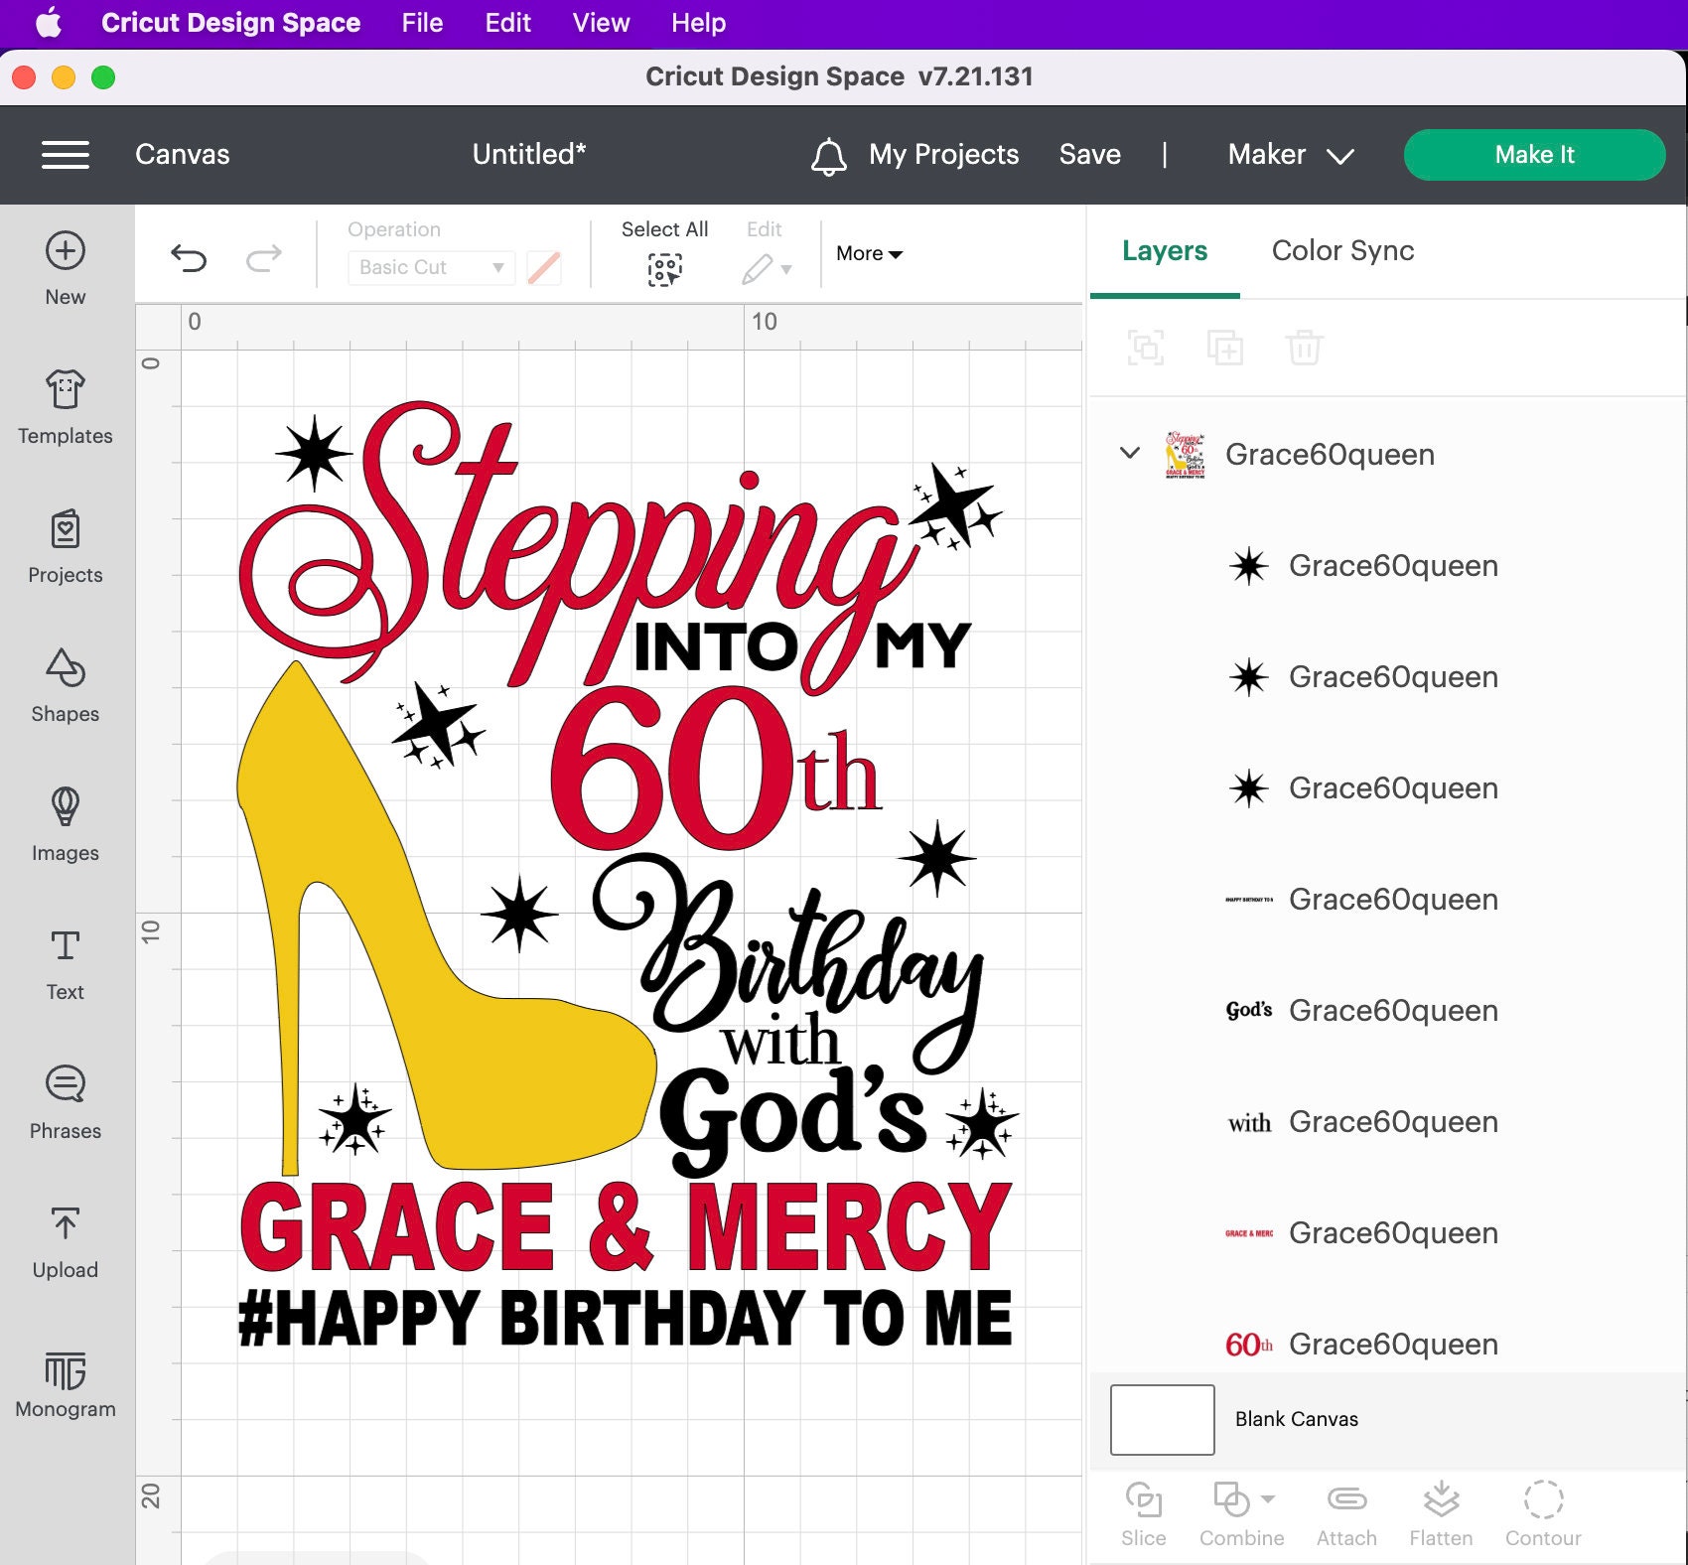
Task: Flatten the selected layers
Action: 1441,1509
